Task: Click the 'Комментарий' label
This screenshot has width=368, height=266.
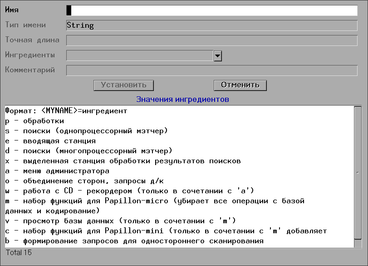Action: click(30, 70)
